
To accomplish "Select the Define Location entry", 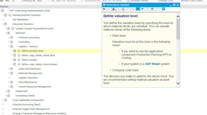I will 30,60.
